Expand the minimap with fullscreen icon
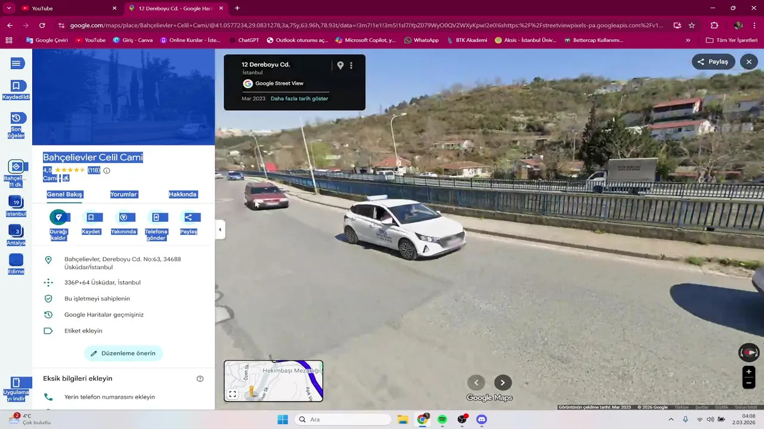Viewport: 764px width, 429px height. click(233, 394)
